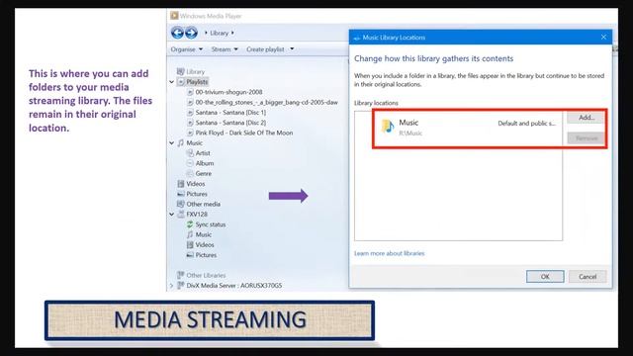Viewport: 633px width, 356px height.
Task: Select Other media in the library tree
Action: pos(203,204)
